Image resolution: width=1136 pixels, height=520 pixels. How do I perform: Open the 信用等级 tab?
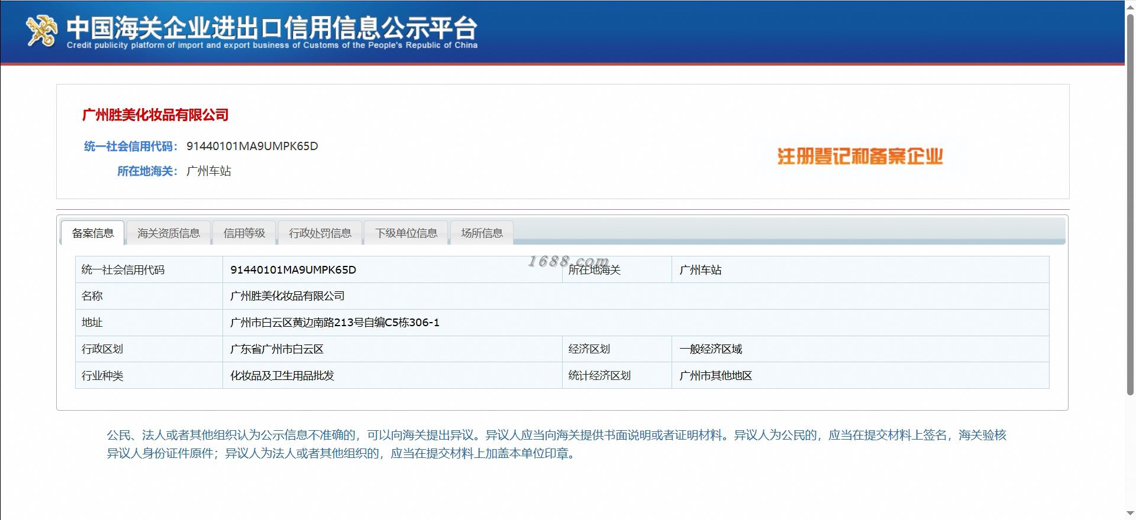[244, 233]
